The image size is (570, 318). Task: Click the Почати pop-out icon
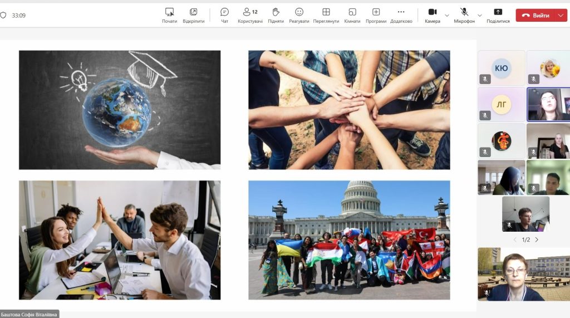click(x=169, y=15)
